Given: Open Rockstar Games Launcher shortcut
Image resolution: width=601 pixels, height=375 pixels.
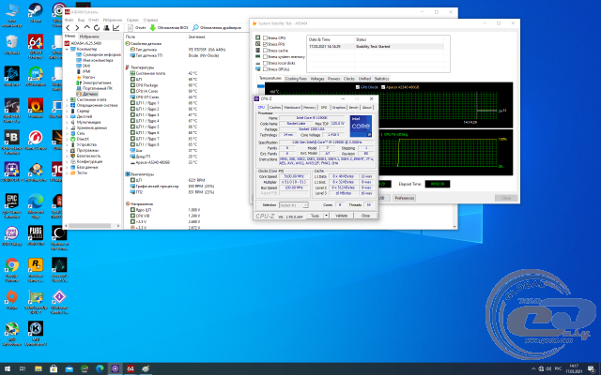Looking at the screenshot, I should [x=36, y=270].
